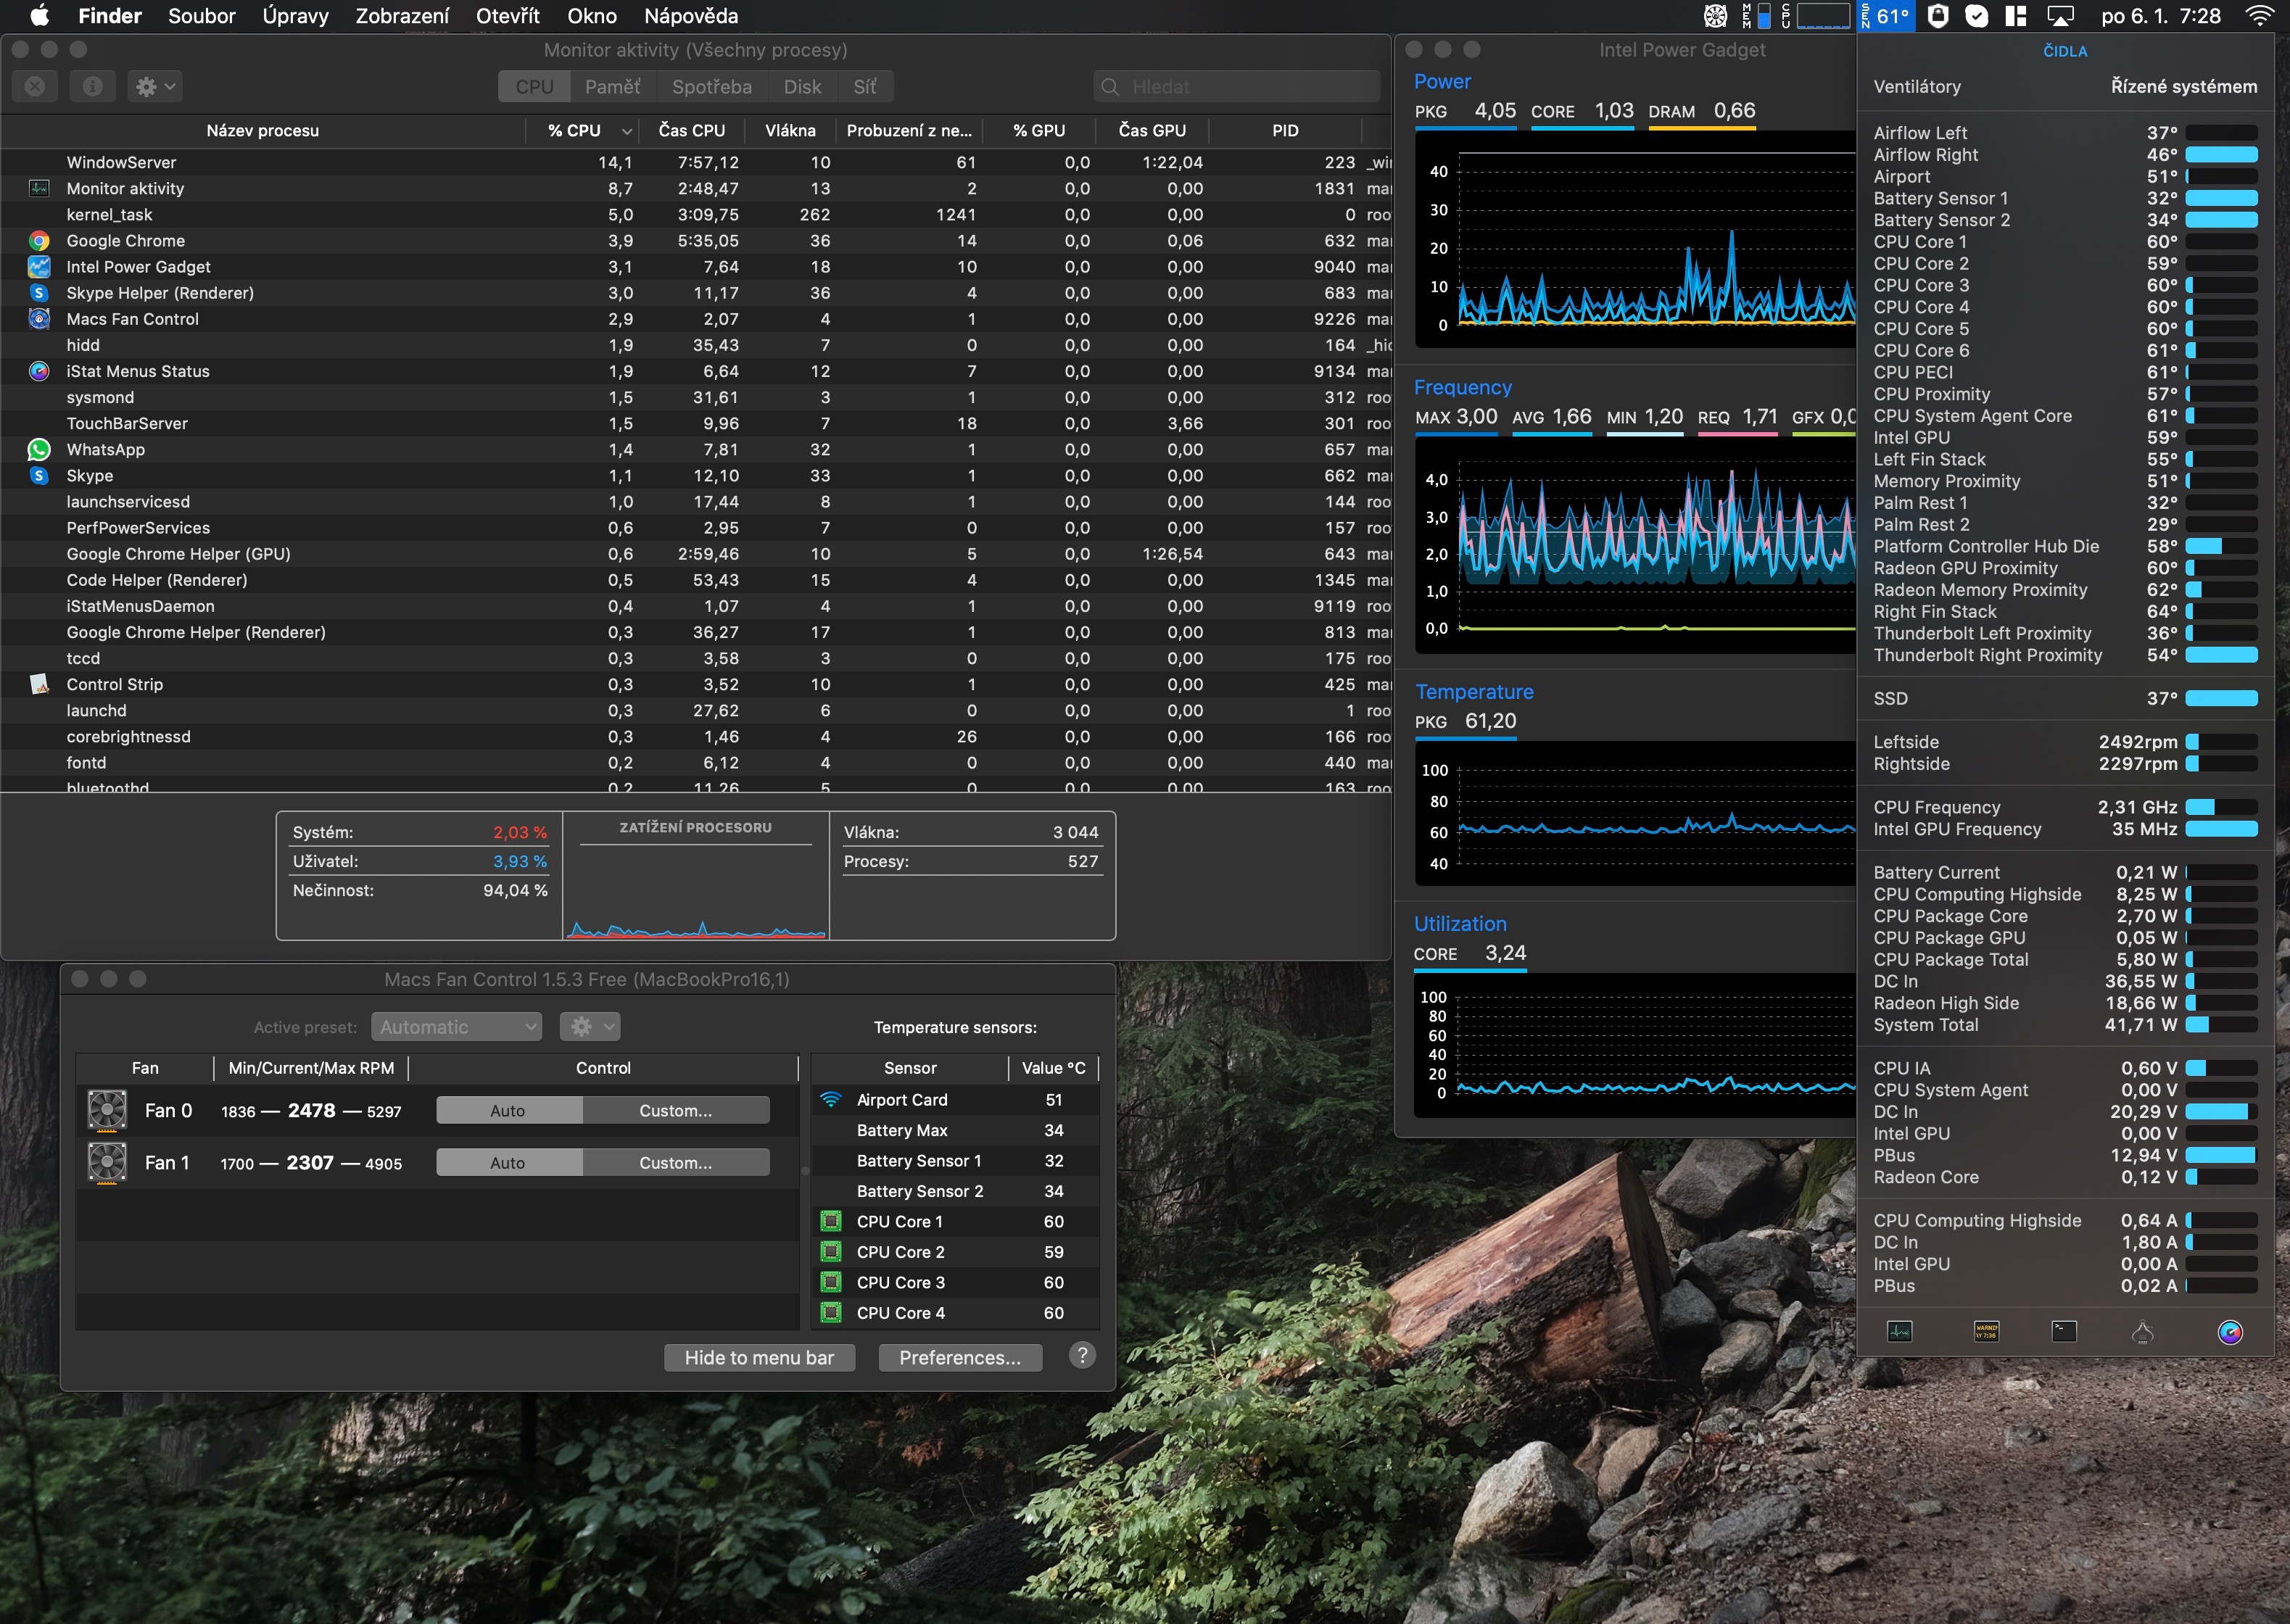Click Hide to menu bar button

(759, 1357)
